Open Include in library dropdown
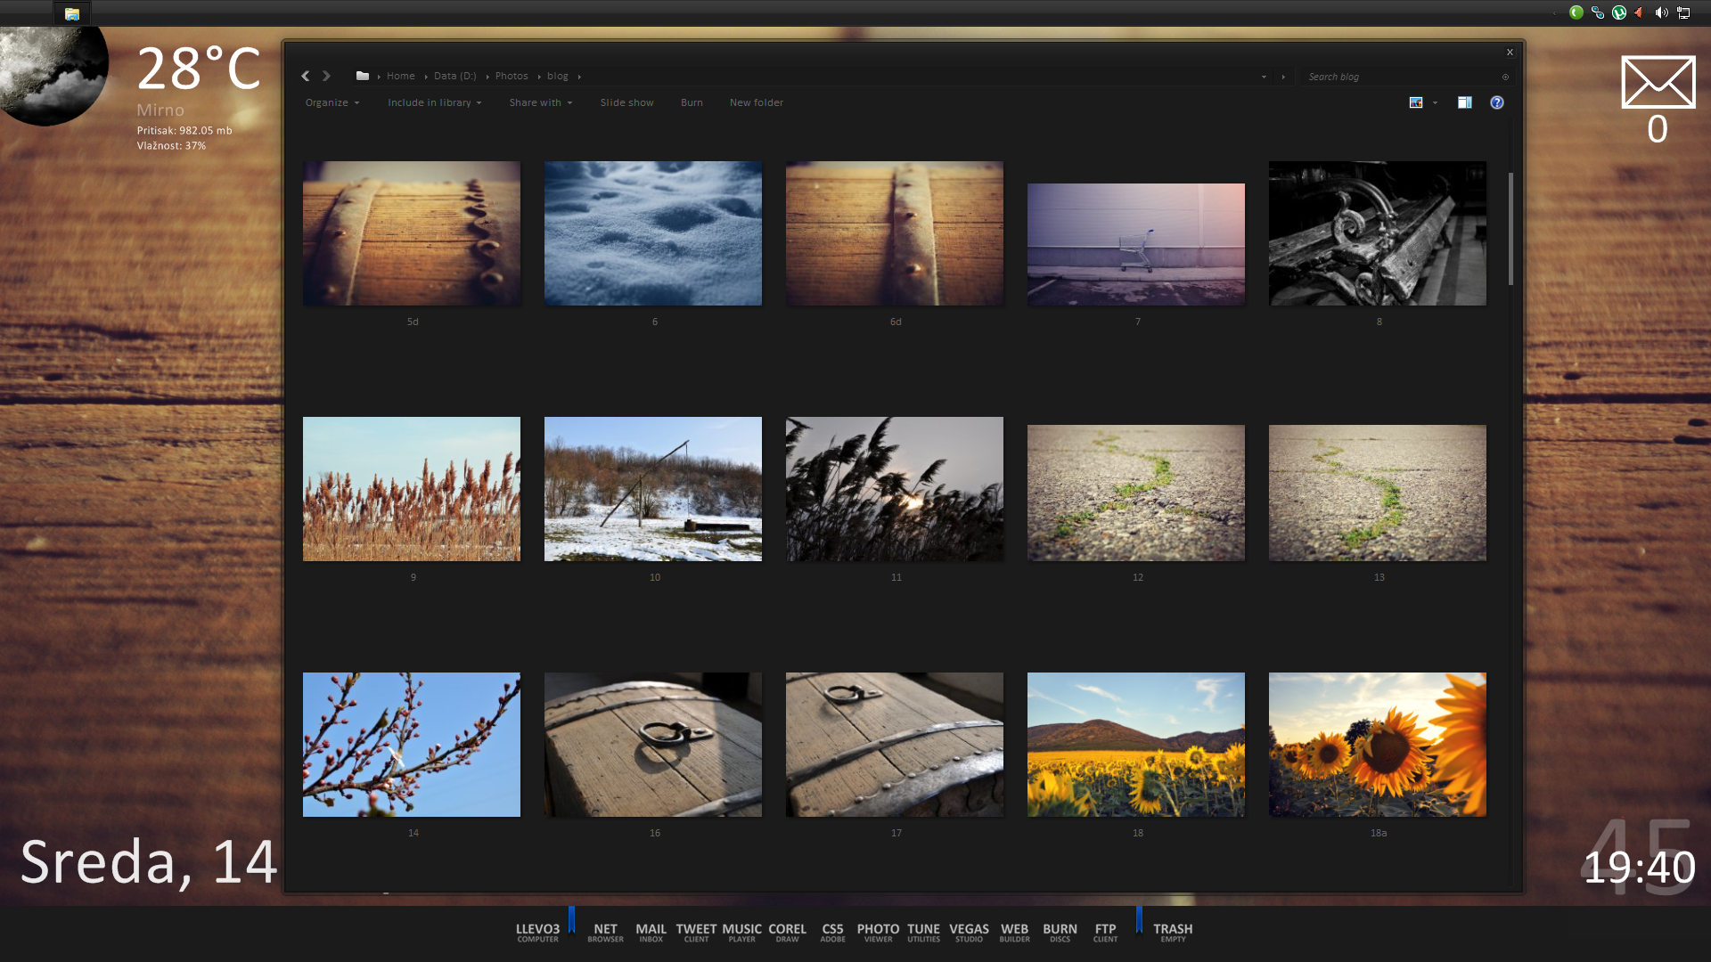The width and height of the screenshot is (1711, 962). (x=434, y=102)
